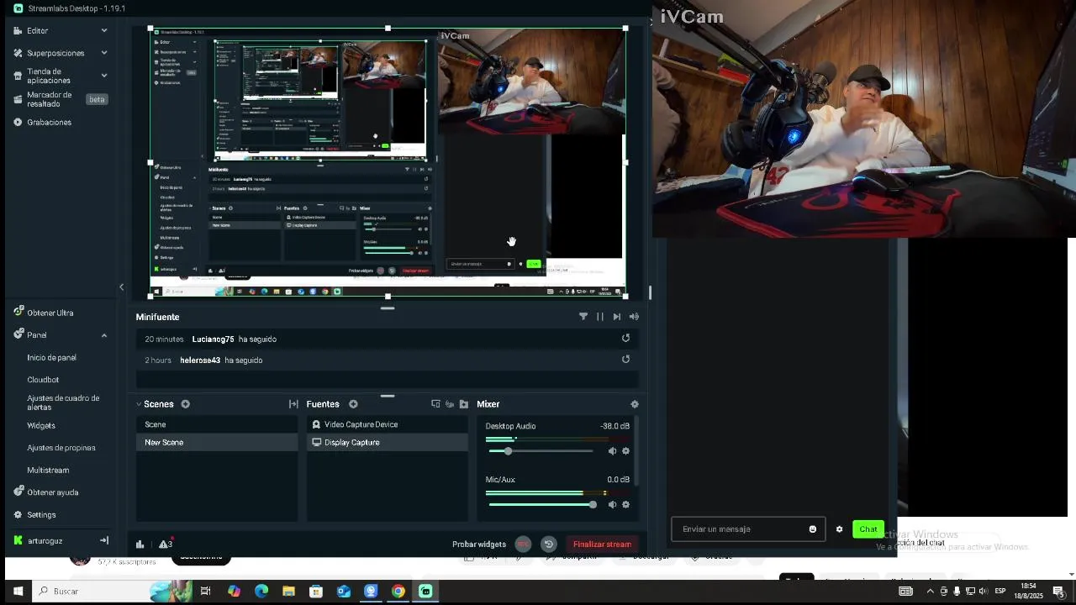The height and width of the screenshot is (605, 1076).
Task: Open Multistream menu item
Action: [x=48, y=471]
